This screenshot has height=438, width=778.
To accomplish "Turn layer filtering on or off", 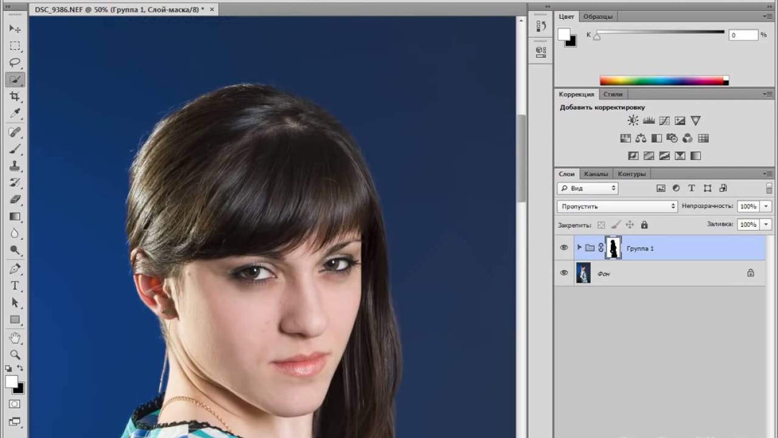I will pos(769,189).
